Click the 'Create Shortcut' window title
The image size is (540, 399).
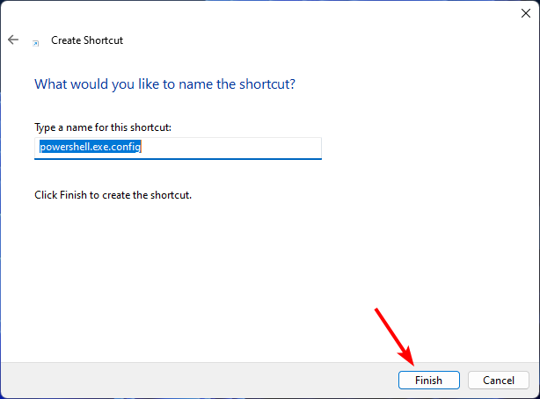87,40
